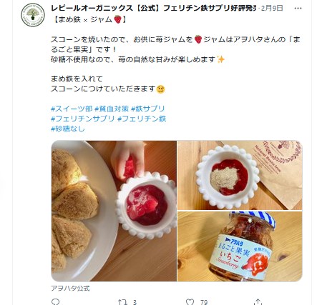Open hashtag #フェリチン鉄
The image size is (322, 305).
click(142, 119)
